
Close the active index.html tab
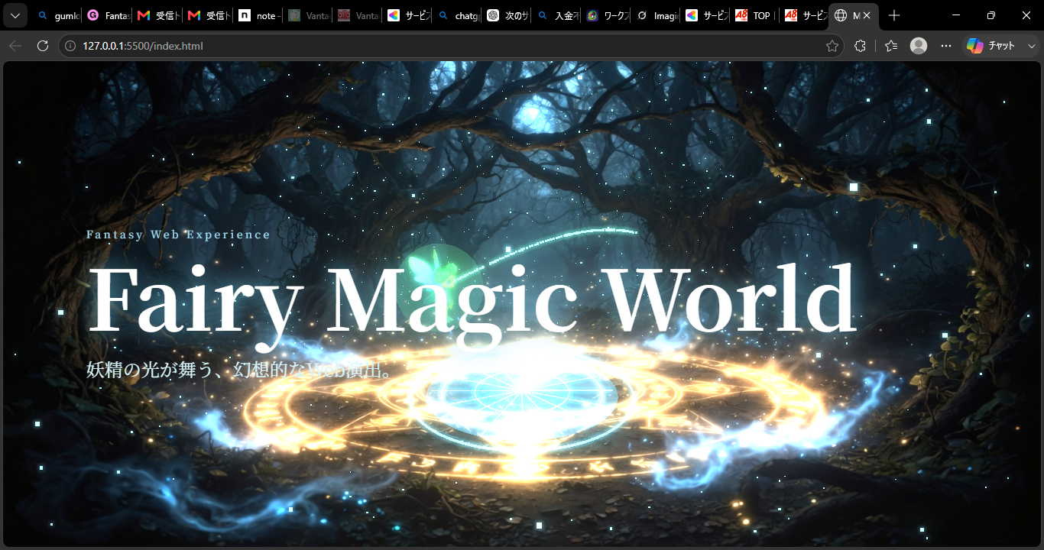pyautogui.click(x=867, y=15)
